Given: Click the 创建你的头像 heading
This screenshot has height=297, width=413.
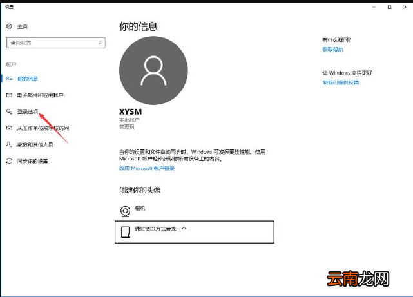Looking at the screenshot, I should pos(140,190).
